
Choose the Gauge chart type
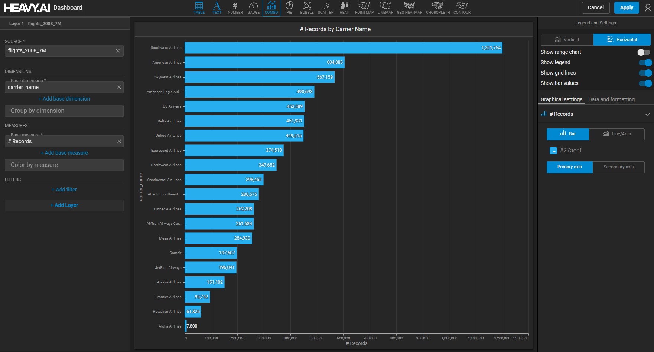click(x=253, y=8)
